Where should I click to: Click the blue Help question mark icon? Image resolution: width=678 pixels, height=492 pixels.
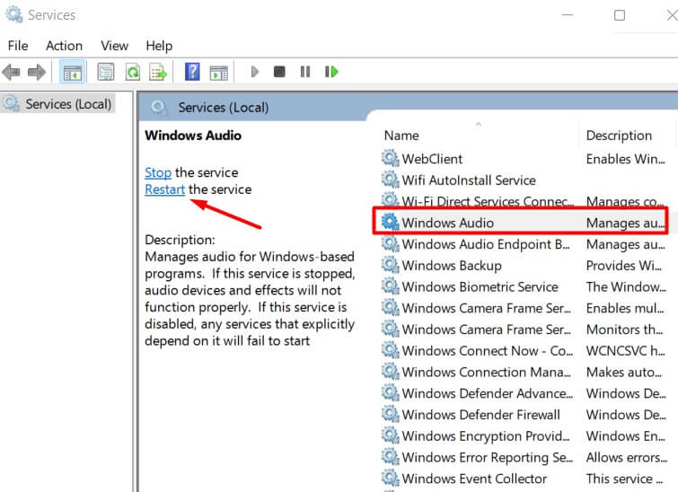pyautogui.click(x=192, y=72)
